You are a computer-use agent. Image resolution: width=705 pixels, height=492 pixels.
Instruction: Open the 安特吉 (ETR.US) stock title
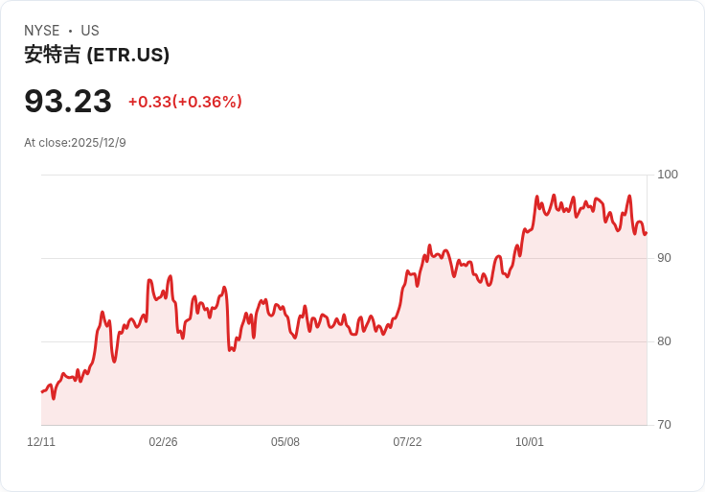(97, 55)
